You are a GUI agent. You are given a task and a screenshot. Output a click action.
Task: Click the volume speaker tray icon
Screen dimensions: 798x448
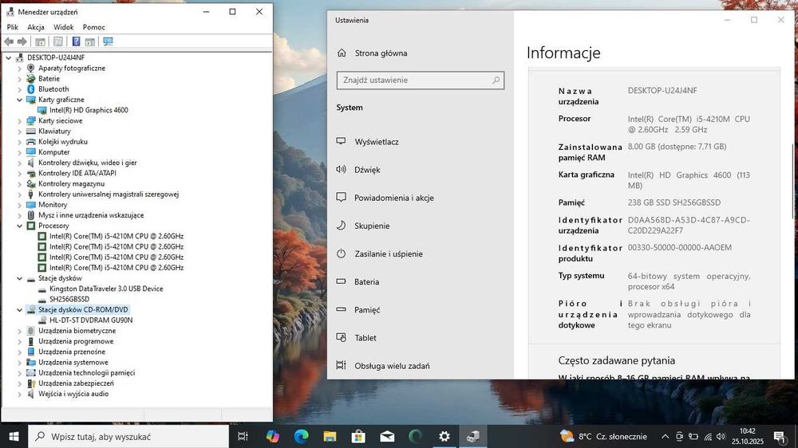[721, 436]
